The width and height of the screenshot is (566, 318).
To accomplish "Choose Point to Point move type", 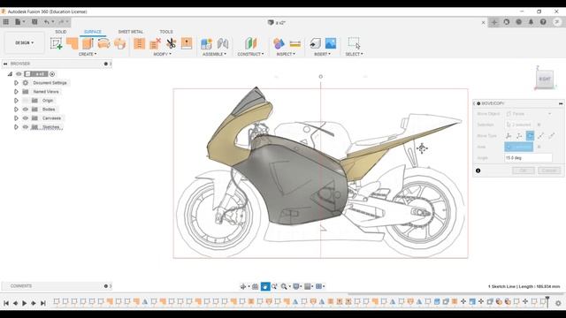I will [540, 136].
